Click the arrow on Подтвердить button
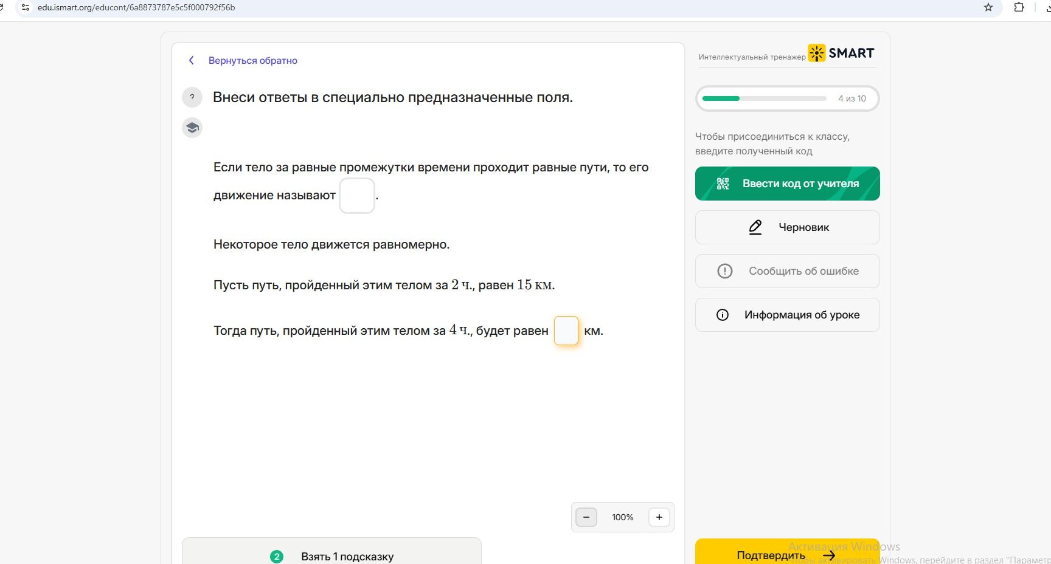 [x=829, y=555]
